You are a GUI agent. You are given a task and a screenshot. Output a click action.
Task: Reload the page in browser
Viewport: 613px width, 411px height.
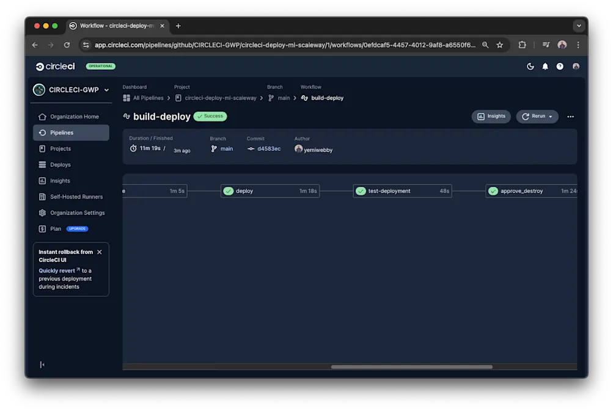67,45
